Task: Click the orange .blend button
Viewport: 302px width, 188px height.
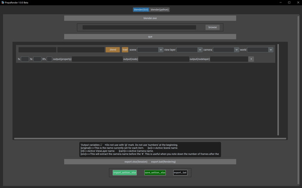Action: (113, 50)
